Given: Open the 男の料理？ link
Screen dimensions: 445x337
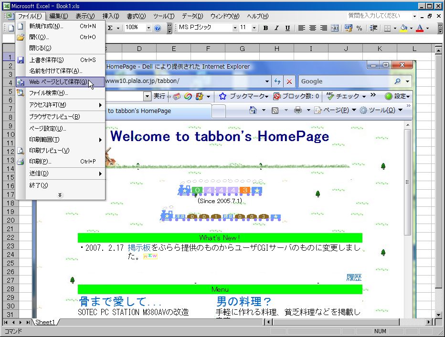Looking at the screenshot, I should coord(244,301).
